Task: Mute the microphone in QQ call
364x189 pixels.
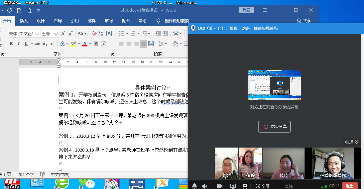Action: click(x=194, y=186)
